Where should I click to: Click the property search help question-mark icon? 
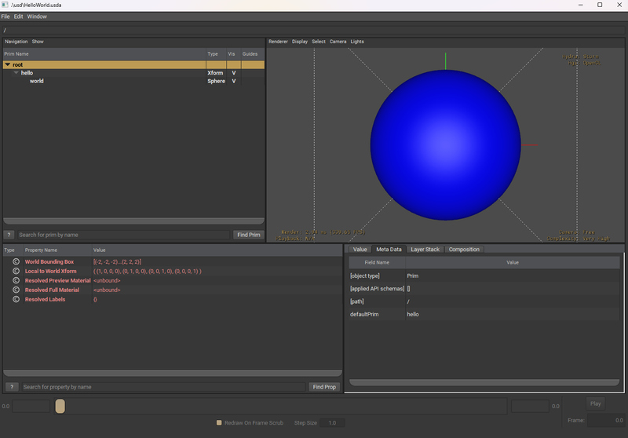pos(12,387)
